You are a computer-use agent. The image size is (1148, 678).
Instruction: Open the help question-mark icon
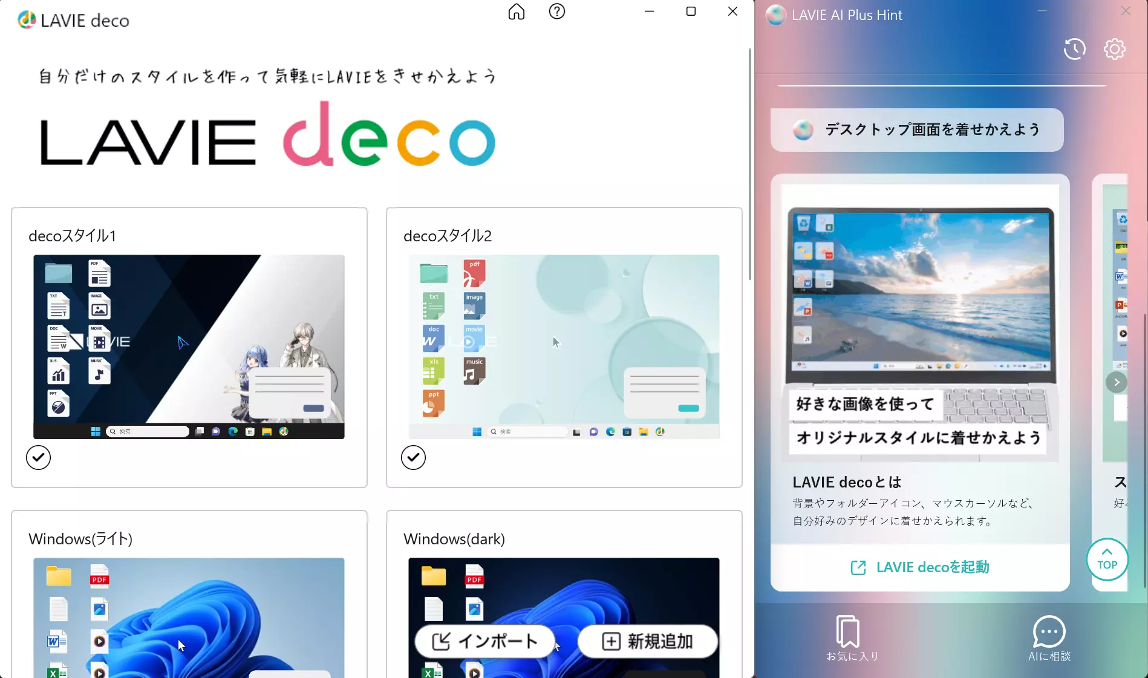click(556, 11)
